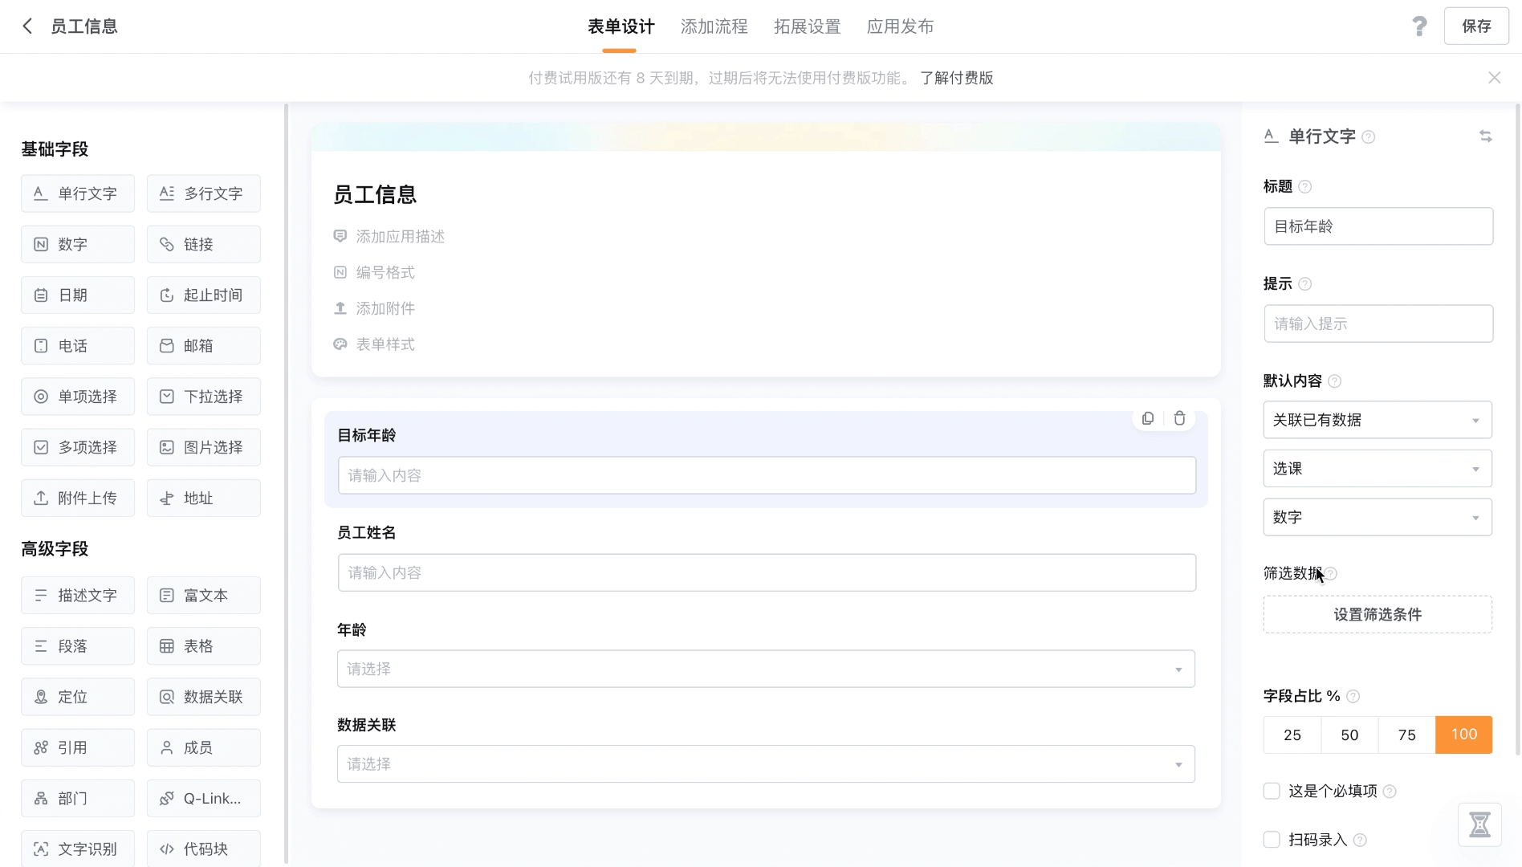Add a 日期 field

pyautogui.click(x=78, y=295)
